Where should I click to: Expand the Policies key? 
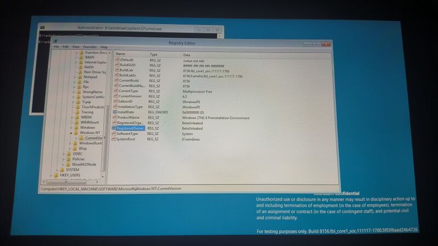64,159
